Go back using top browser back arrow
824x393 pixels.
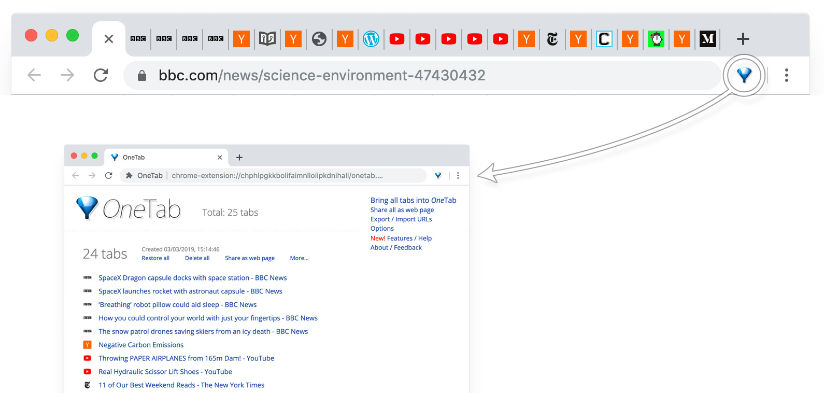(34, 76)
